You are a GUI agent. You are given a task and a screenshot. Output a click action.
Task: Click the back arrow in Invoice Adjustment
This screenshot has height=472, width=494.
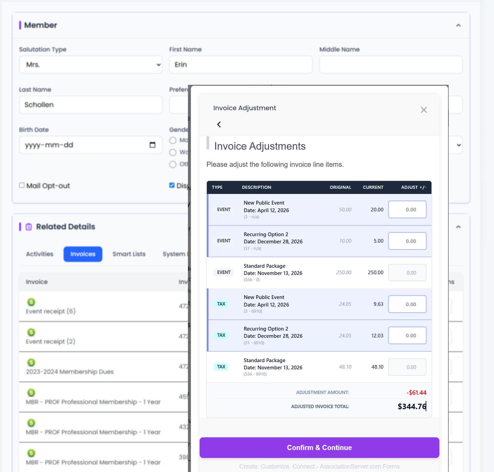(x=219, y=124)
